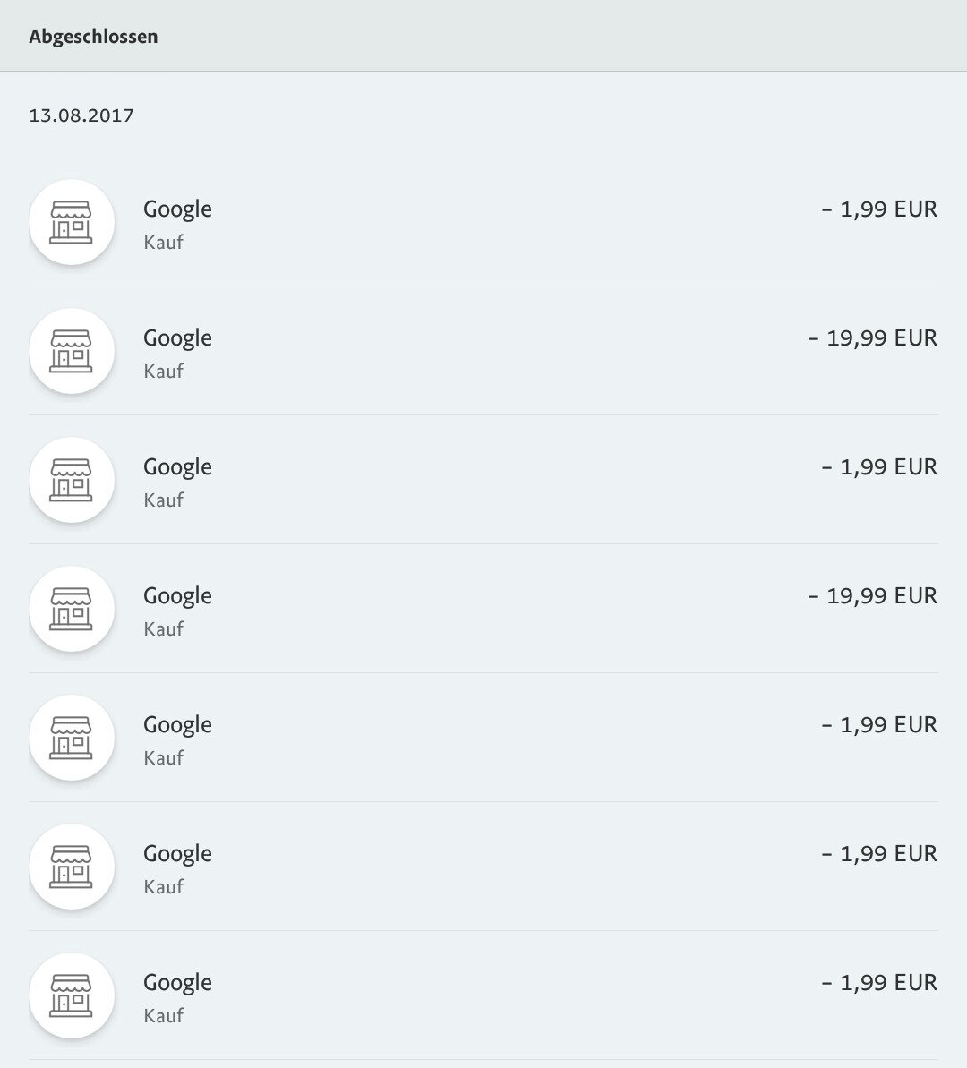967x1068 pixels.
Task: Click the shop icon of the sixth transaction
Action: click(72, 867)
